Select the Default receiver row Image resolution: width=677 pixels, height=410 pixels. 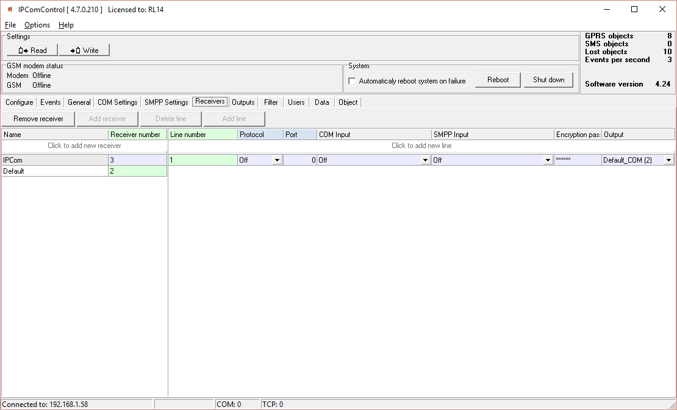click(55, 171)
